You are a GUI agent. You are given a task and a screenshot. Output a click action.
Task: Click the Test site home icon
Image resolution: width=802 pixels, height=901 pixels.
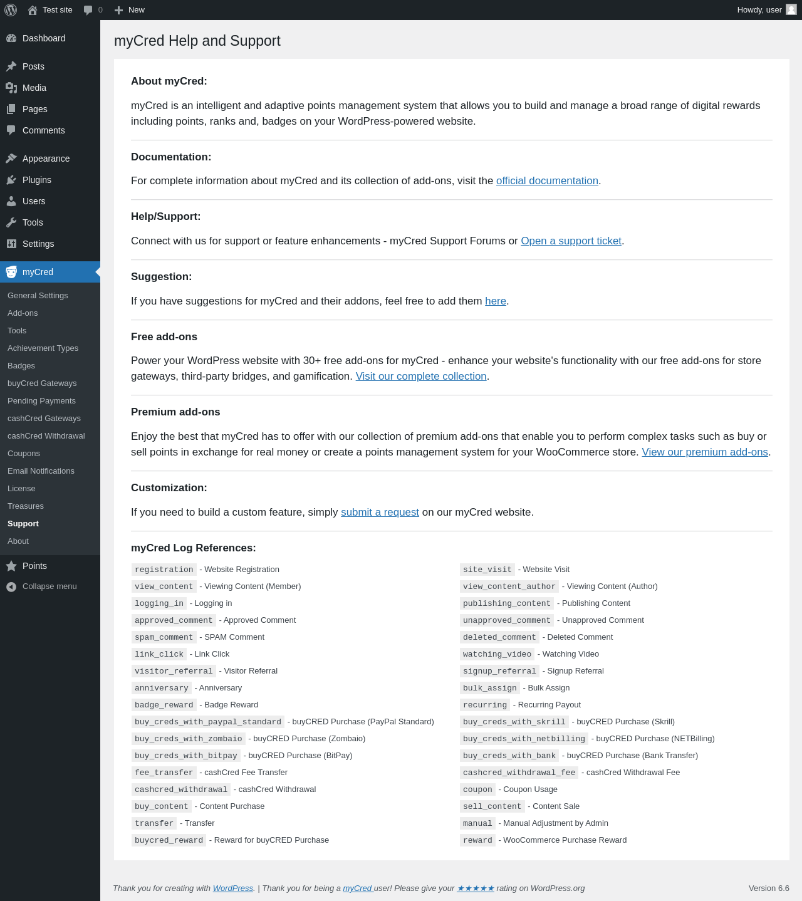pyautogui.click(x=33, y=10)
